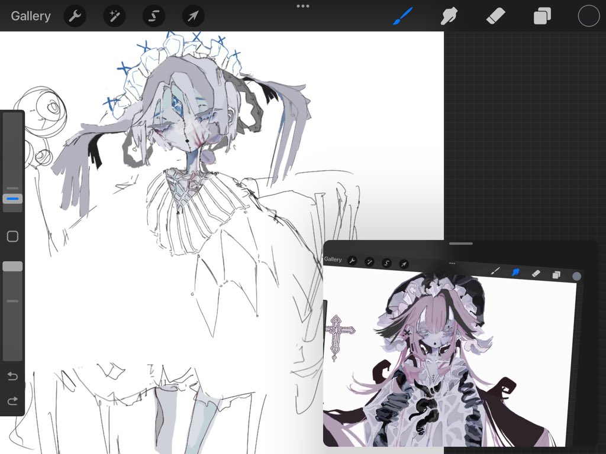Select the Eraser tool
606x454 pixels.
pos(495,16)
